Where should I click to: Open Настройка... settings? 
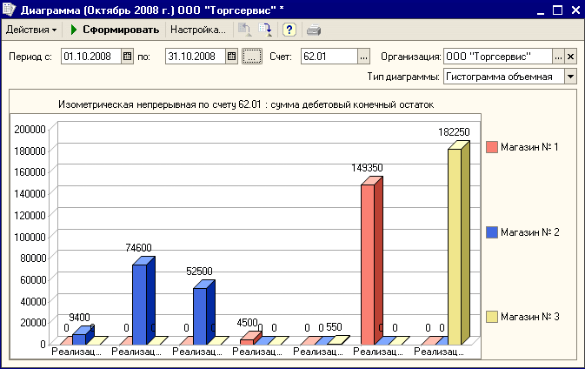198,30
